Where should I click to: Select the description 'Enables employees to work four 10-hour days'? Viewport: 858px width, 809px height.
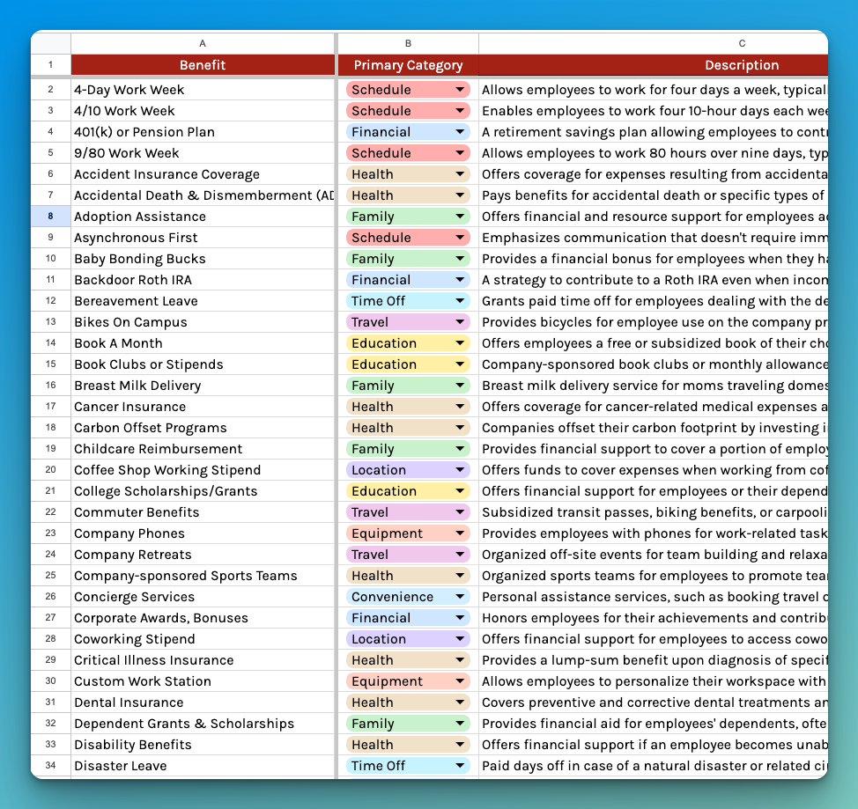[x=654, y=111]
